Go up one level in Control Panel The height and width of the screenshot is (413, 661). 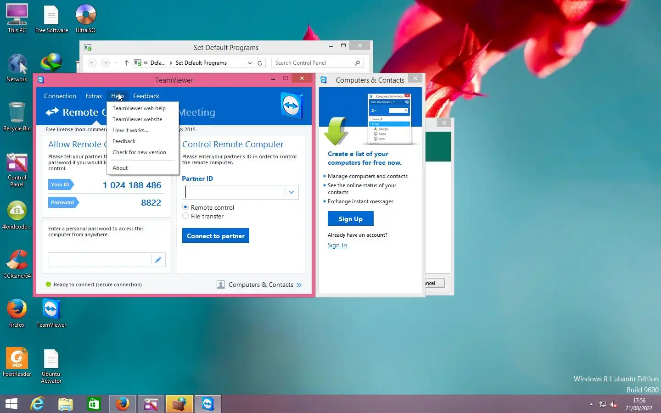click(x=126, y=63)
